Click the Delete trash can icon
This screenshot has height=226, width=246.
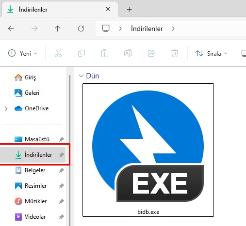coord(175,53)
